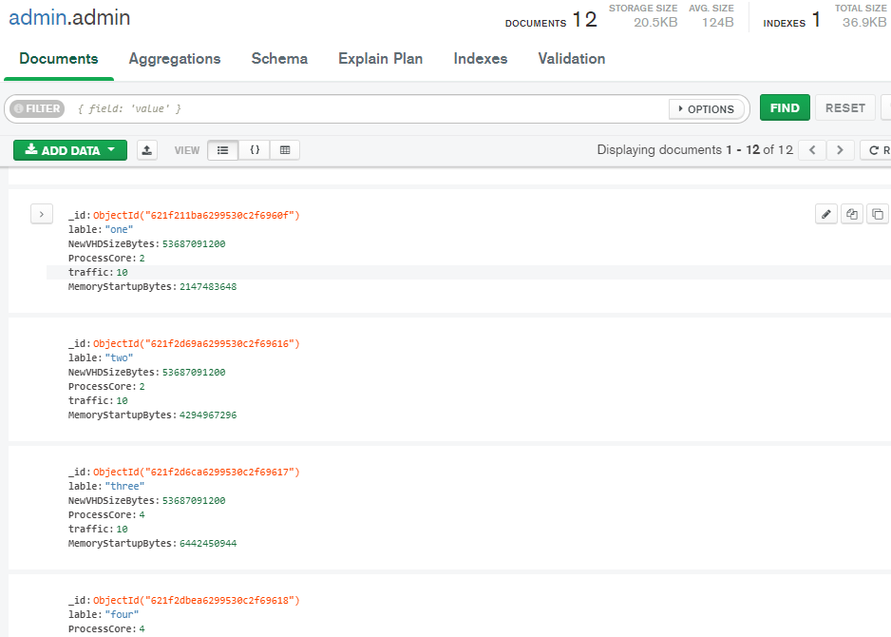Open the Indexes tab
The width and height of the screenshot is (891, 637).
click(480, 59)
